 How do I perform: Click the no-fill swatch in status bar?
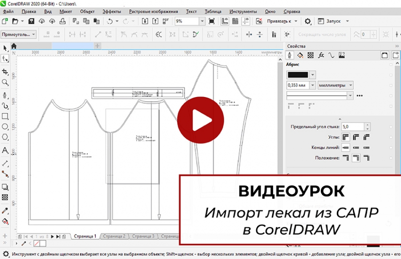(37, 244)
